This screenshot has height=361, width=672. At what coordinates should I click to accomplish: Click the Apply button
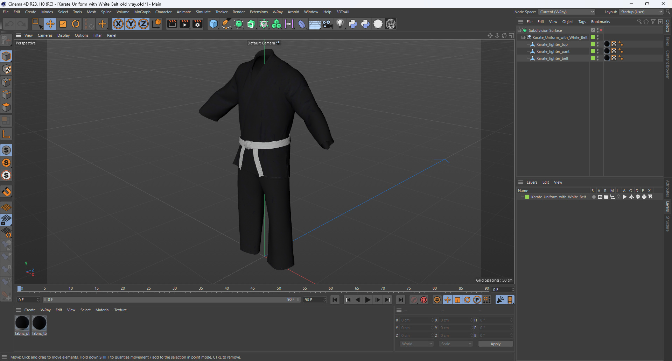pos(496,344)
